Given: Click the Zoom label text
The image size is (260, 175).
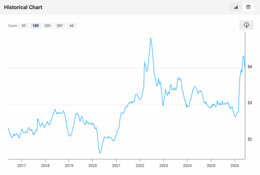Looking at the screenshot, I should (12, 26).
